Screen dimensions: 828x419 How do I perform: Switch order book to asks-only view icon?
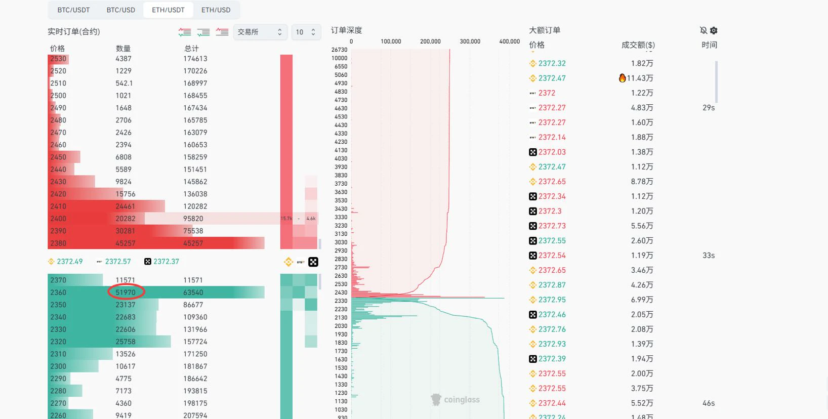(222, 32)
